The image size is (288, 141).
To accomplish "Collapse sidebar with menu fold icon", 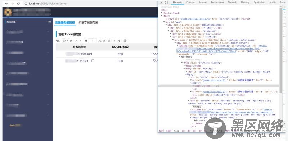I will click(x=49, y=22).
